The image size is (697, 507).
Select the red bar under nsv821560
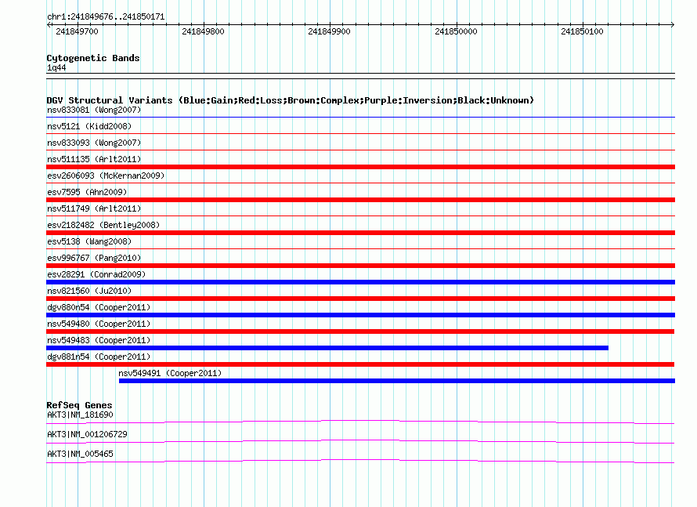(x=360, y=299)
